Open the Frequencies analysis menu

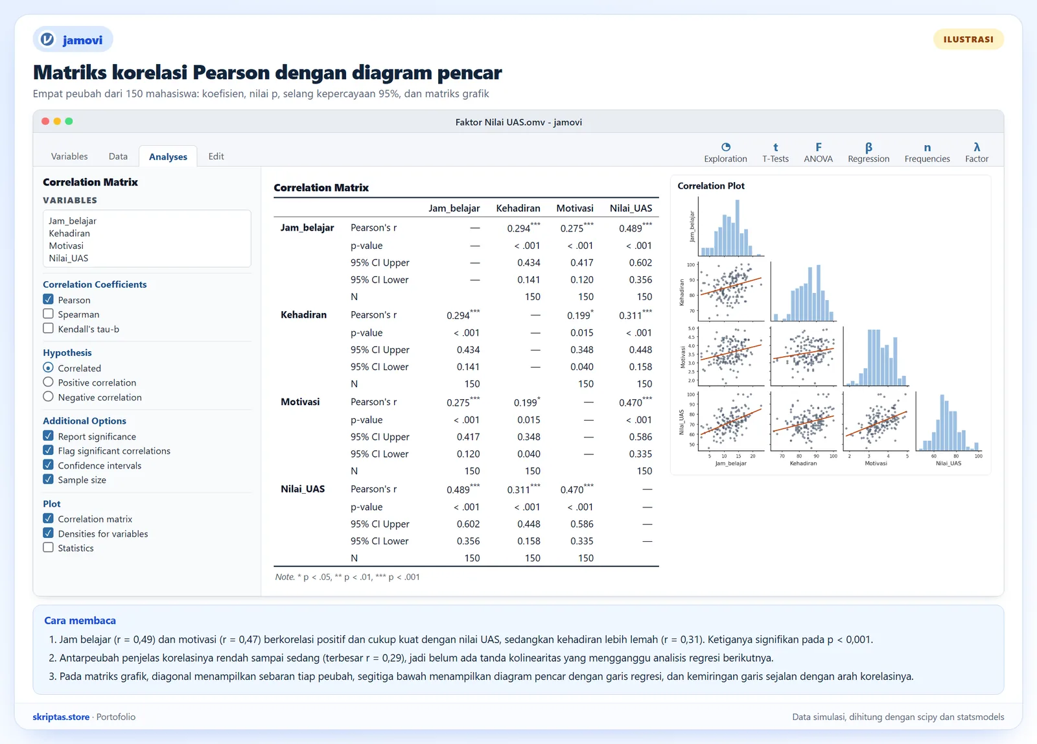click(927, 153)
